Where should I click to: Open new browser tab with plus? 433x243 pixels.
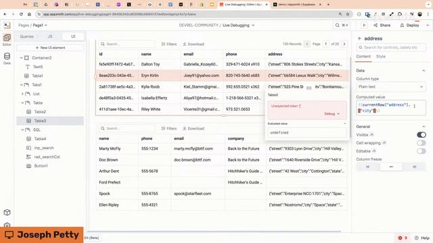pos(328,5)
